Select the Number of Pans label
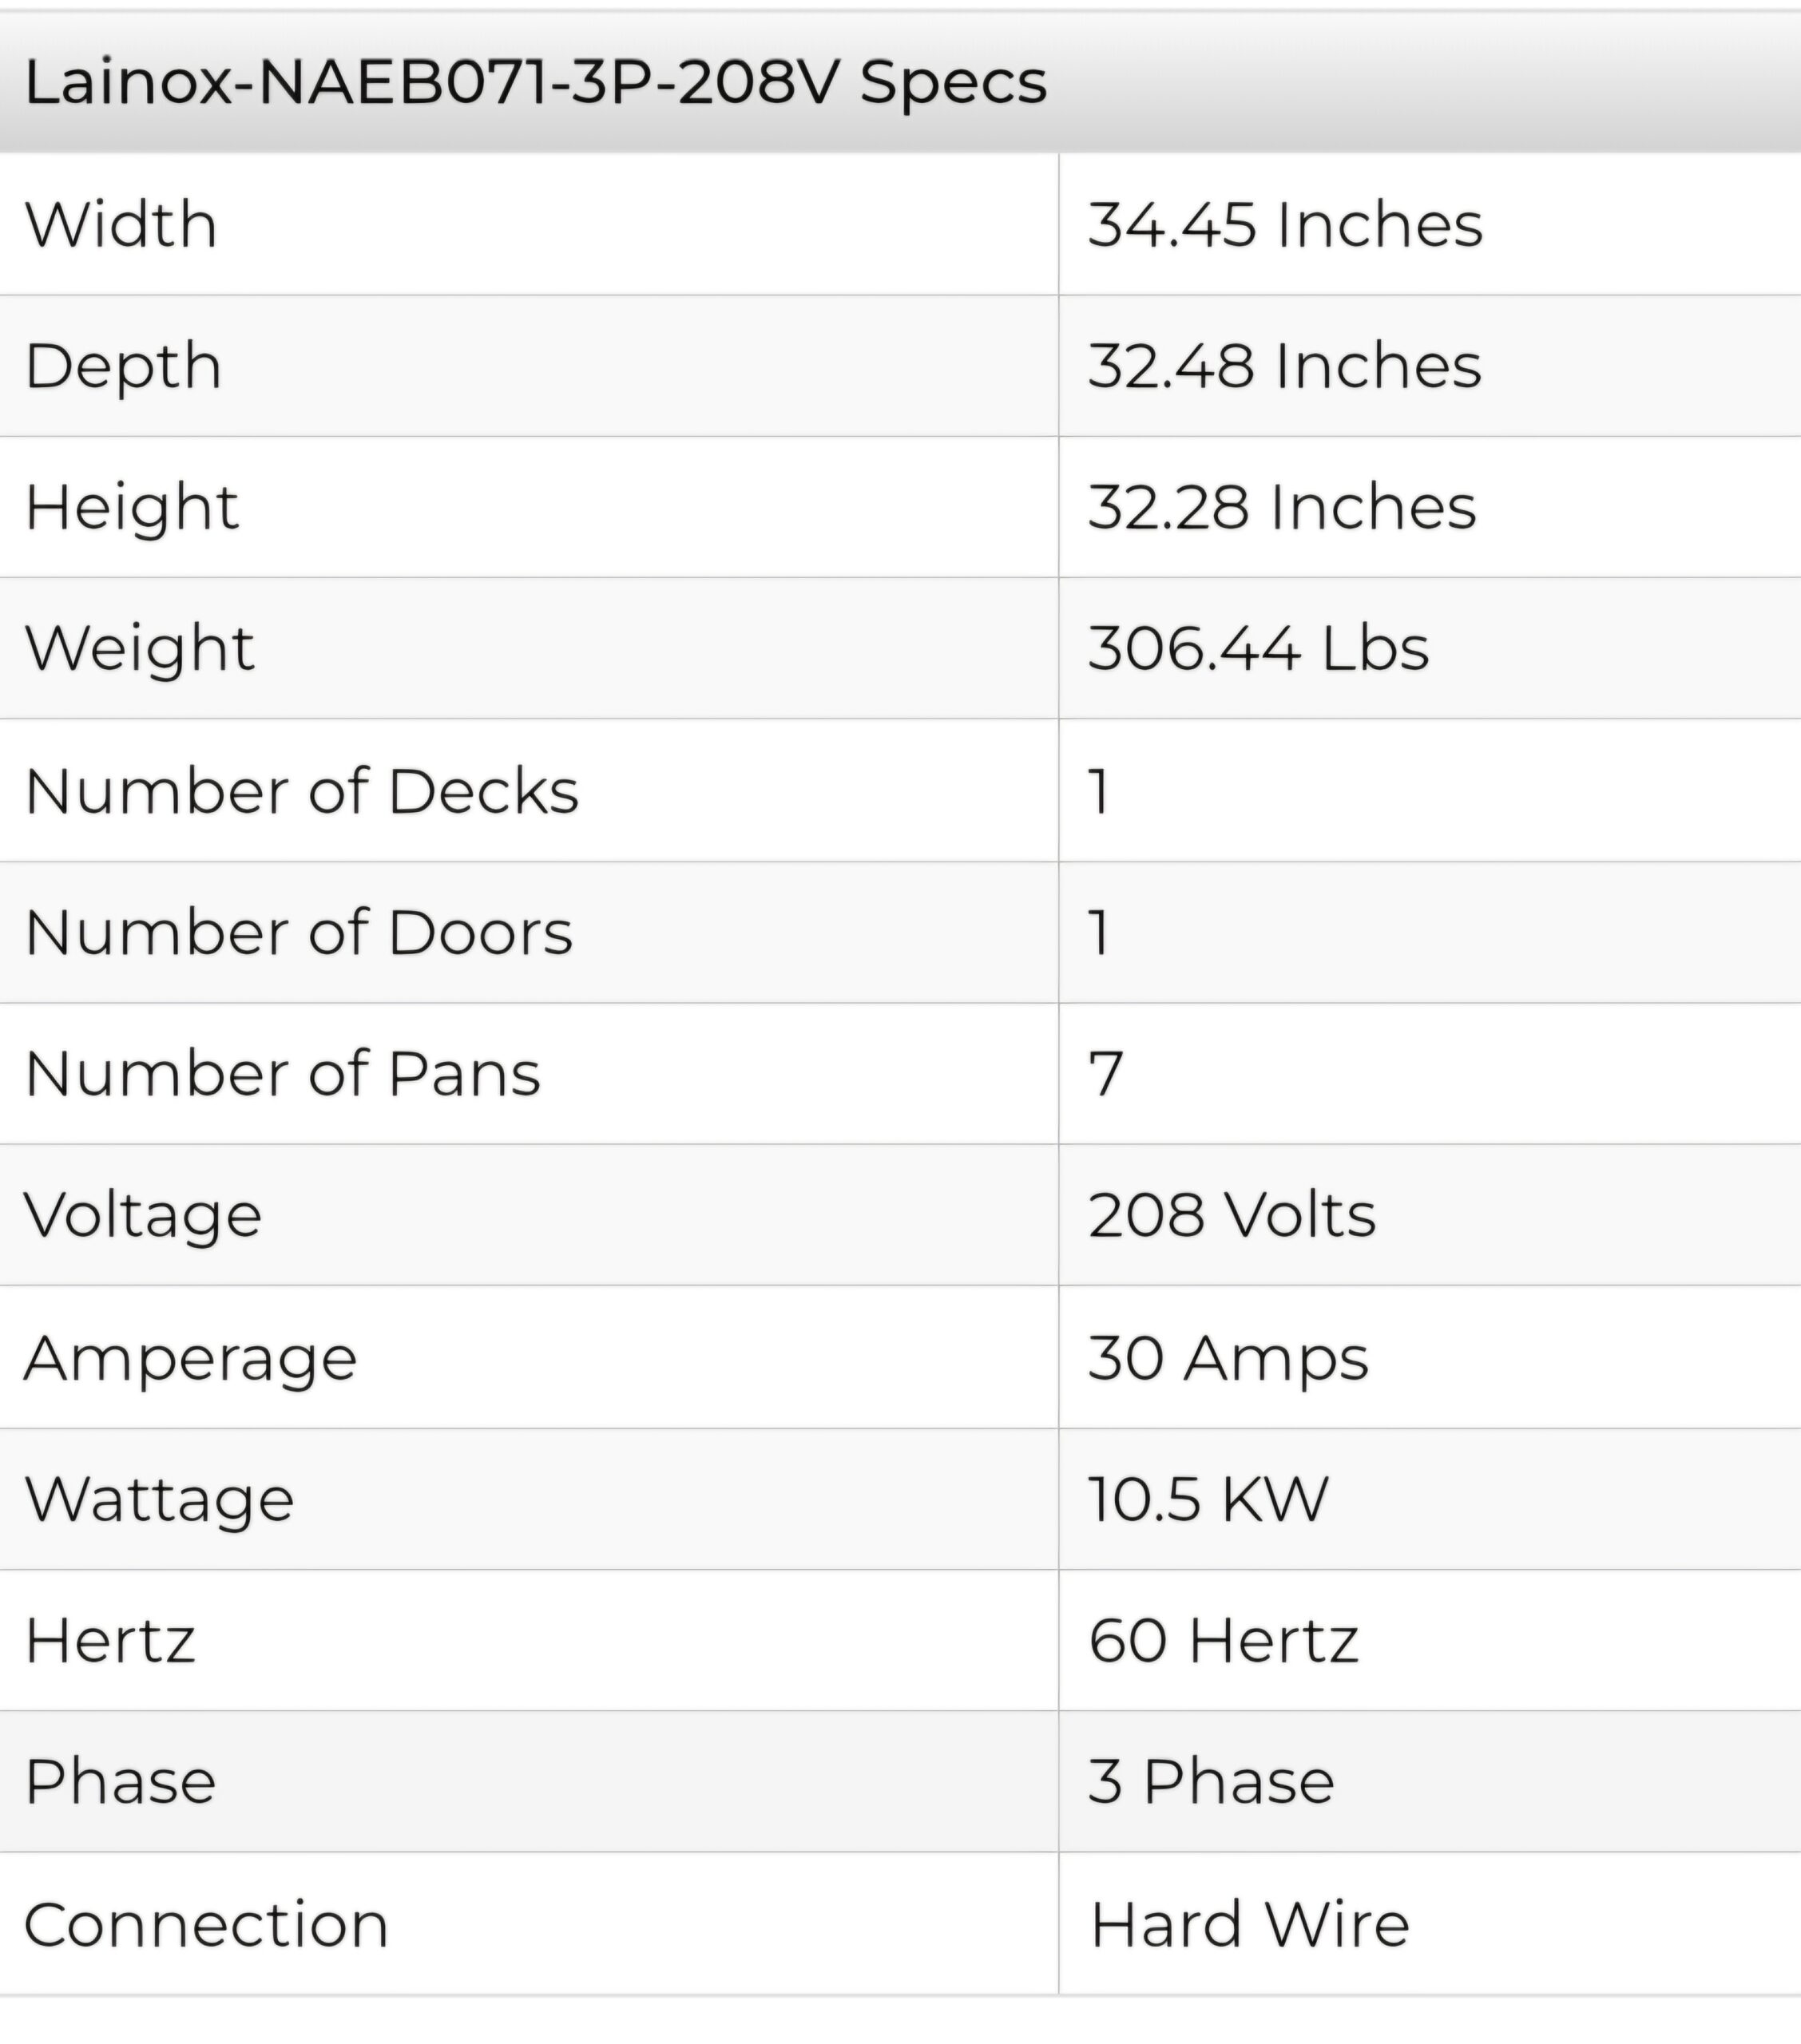This screenshot has width=1801, height=2044. pyautogui.click(x=282, y=1074)
